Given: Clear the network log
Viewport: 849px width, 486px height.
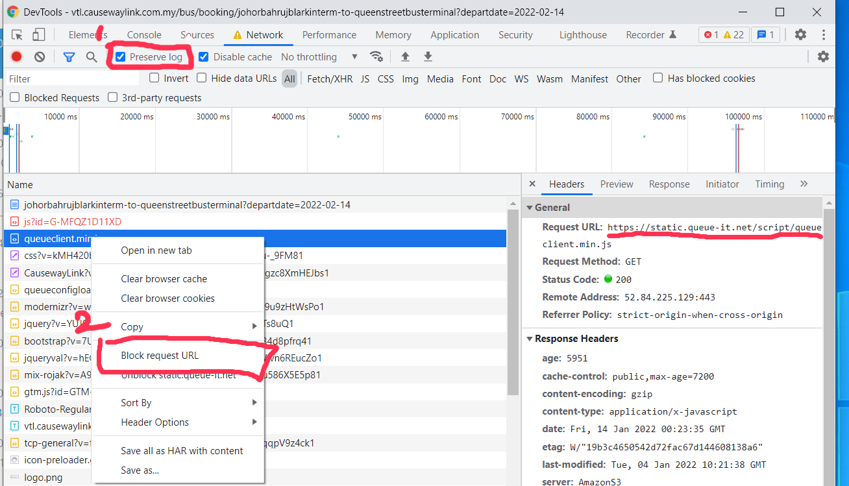Looking at the screenshot, I should [x=40, y=57].
